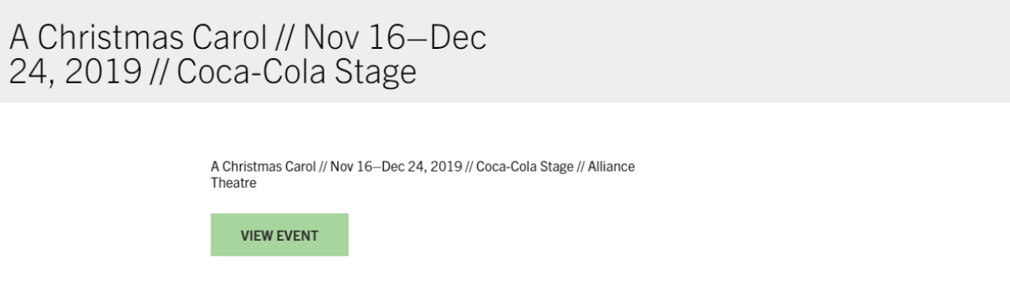The width and height of the screenshot is (1010, 308).
Task: Click "Coca-Cola Stage" in the large heading
Action: pos(297,72)
